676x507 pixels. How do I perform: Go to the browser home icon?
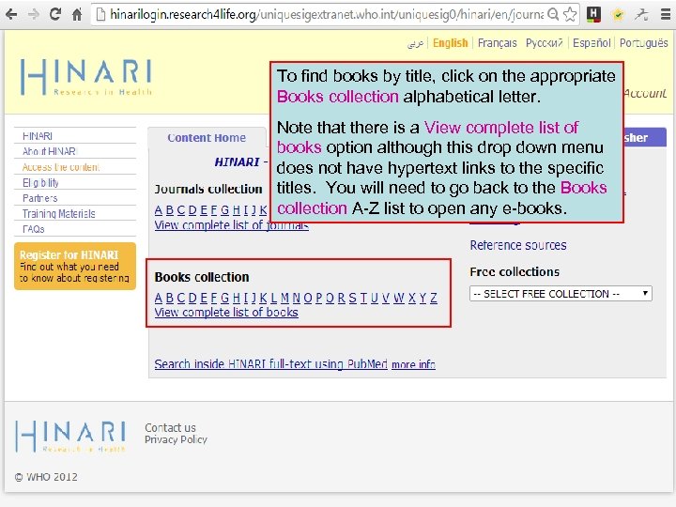(77, 15)
